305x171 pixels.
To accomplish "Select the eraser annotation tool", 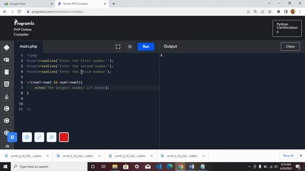I will point(51,137).
